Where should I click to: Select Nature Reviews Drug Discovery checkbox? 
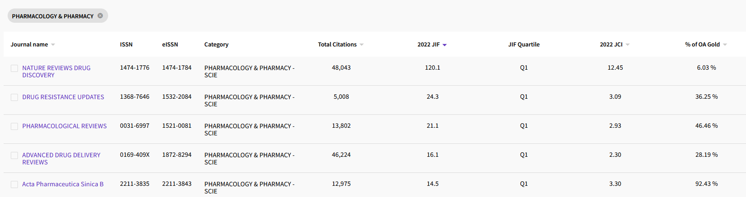click(x=14, y=68)
